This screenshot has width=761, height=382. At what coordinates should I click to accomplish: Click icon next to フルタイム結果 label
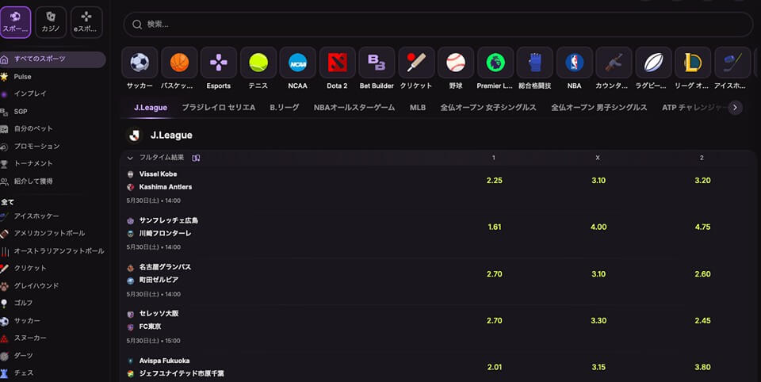(x=196, y=158)
